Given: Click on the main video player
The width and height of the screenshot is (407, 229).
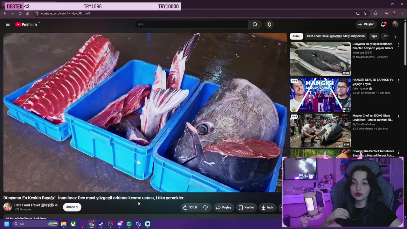Looking at the screenshot, I should (145, 113).
